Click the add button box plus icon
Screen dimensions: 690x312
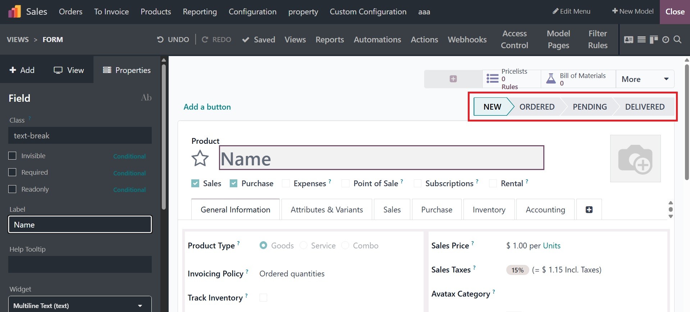[x=453, y=79]
